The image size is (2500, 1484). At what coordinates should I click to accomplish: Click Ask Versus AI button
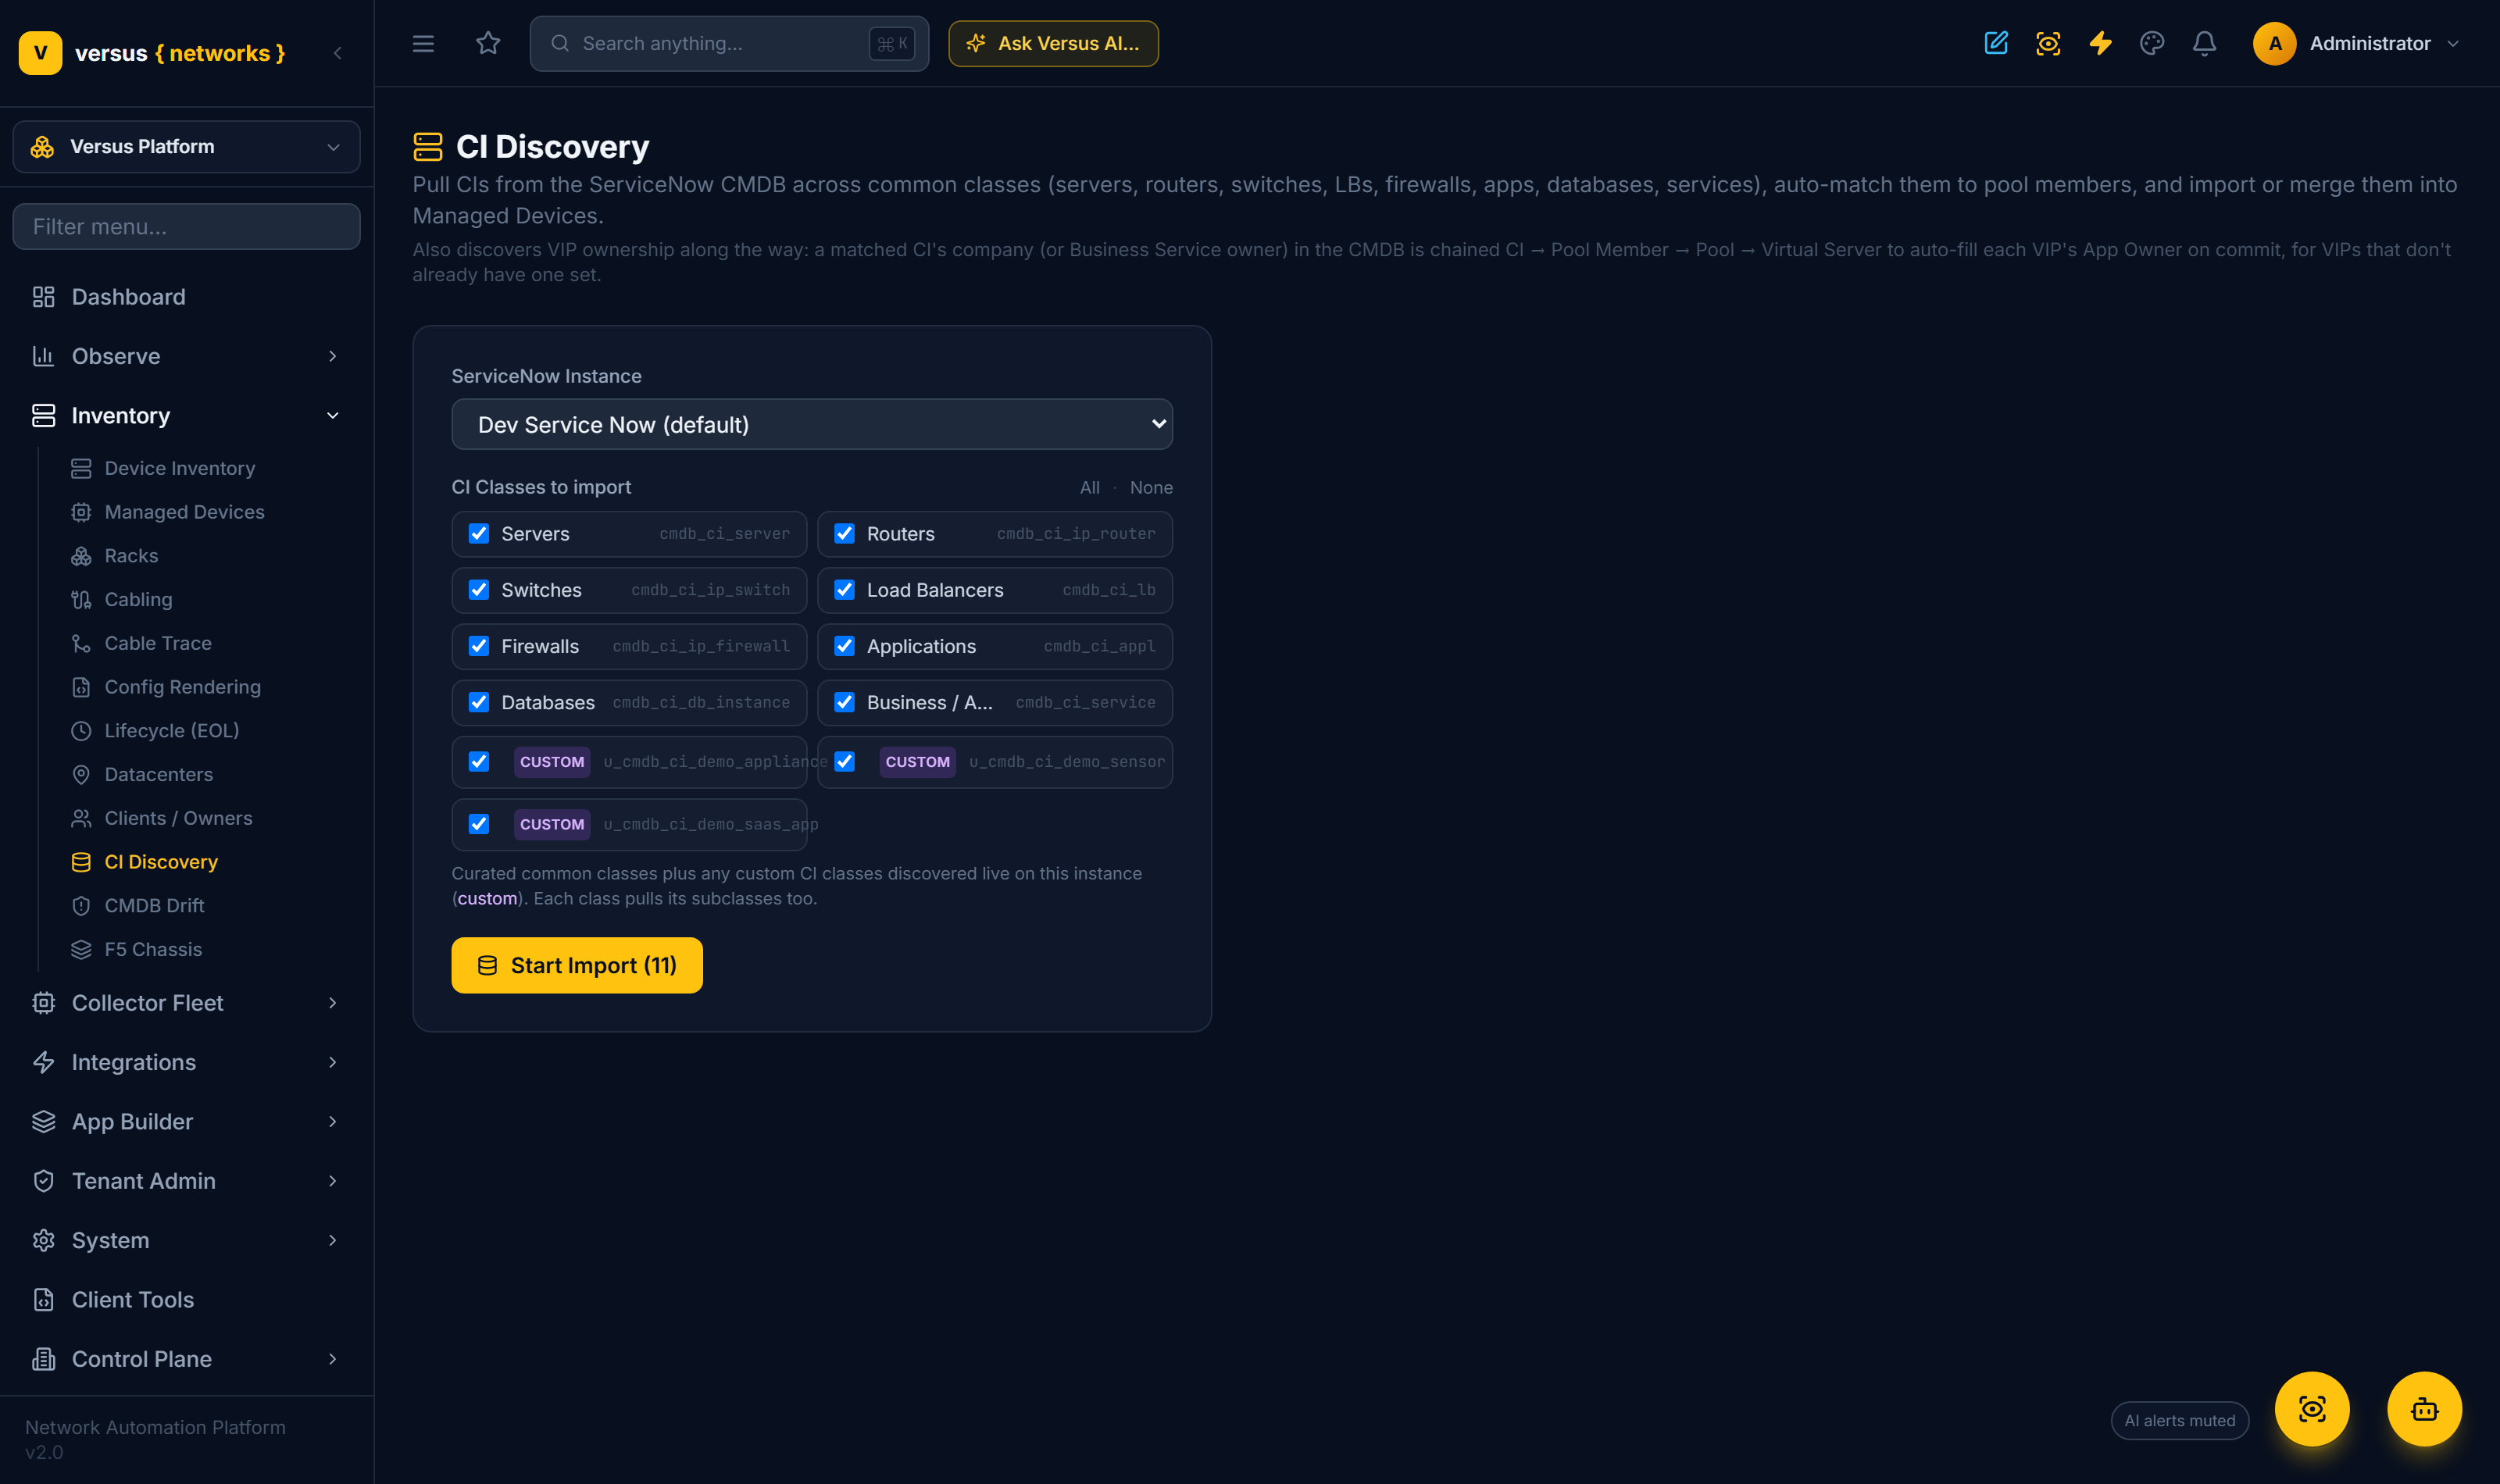pyautogui.click(x=1053, y=43)
